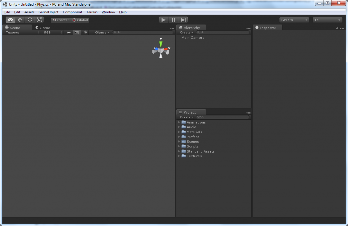Click the Hierarchy search field
348x226 pixels.
pyautogui.click(x=223, y=32)
